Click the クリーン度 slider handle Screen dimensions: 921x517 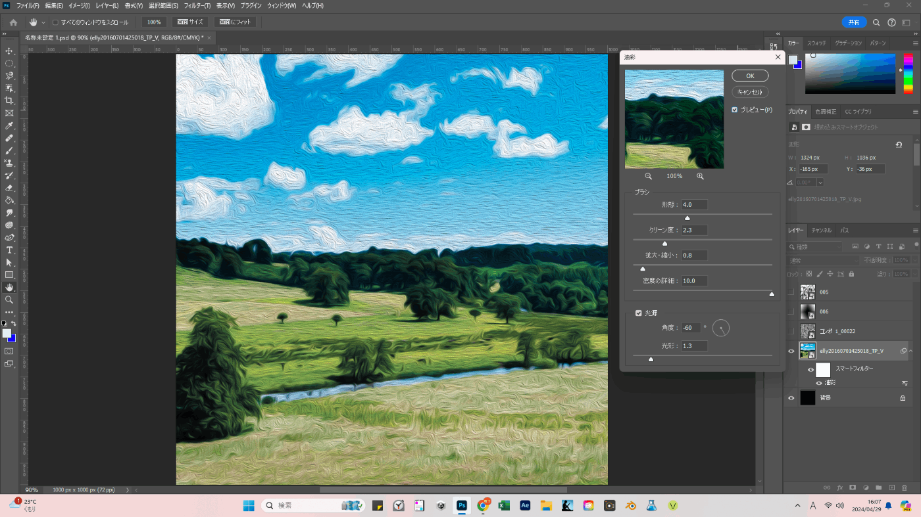(664, 243)
